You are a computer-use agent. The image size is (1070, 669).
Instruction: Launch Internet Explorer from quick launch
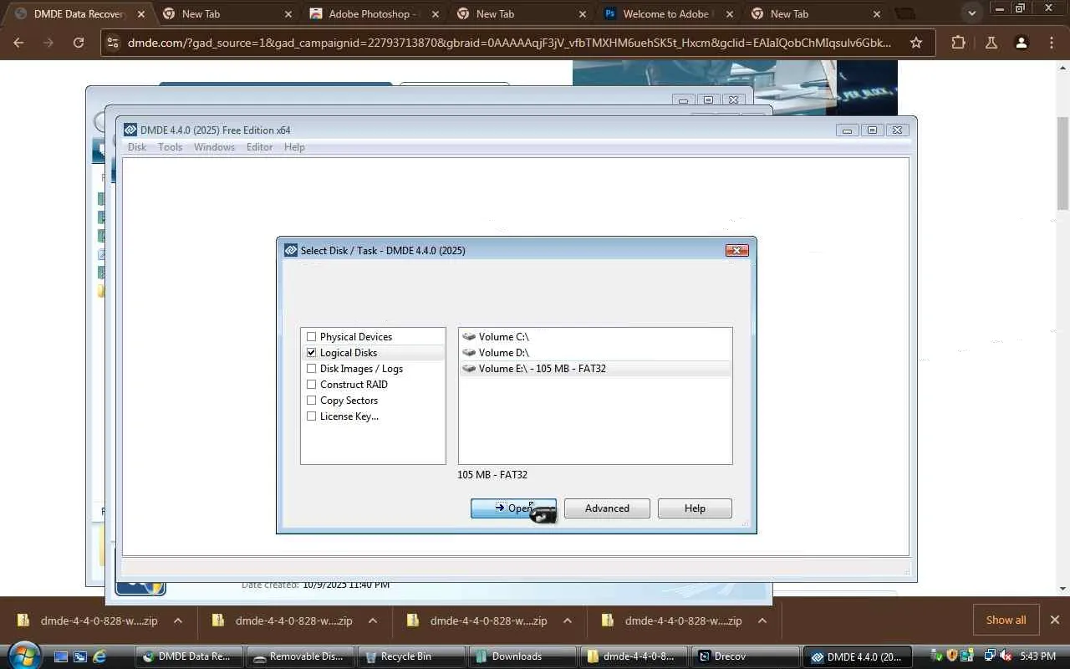(99, 656)
